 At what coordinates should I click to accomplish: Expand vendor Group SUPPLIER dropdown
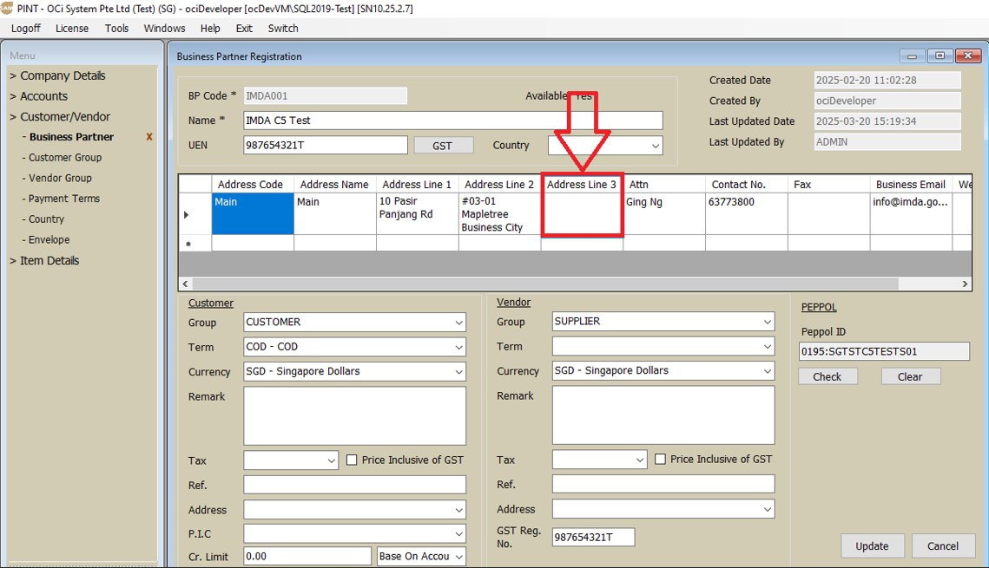pyautogui.click(x=767, y=322)
